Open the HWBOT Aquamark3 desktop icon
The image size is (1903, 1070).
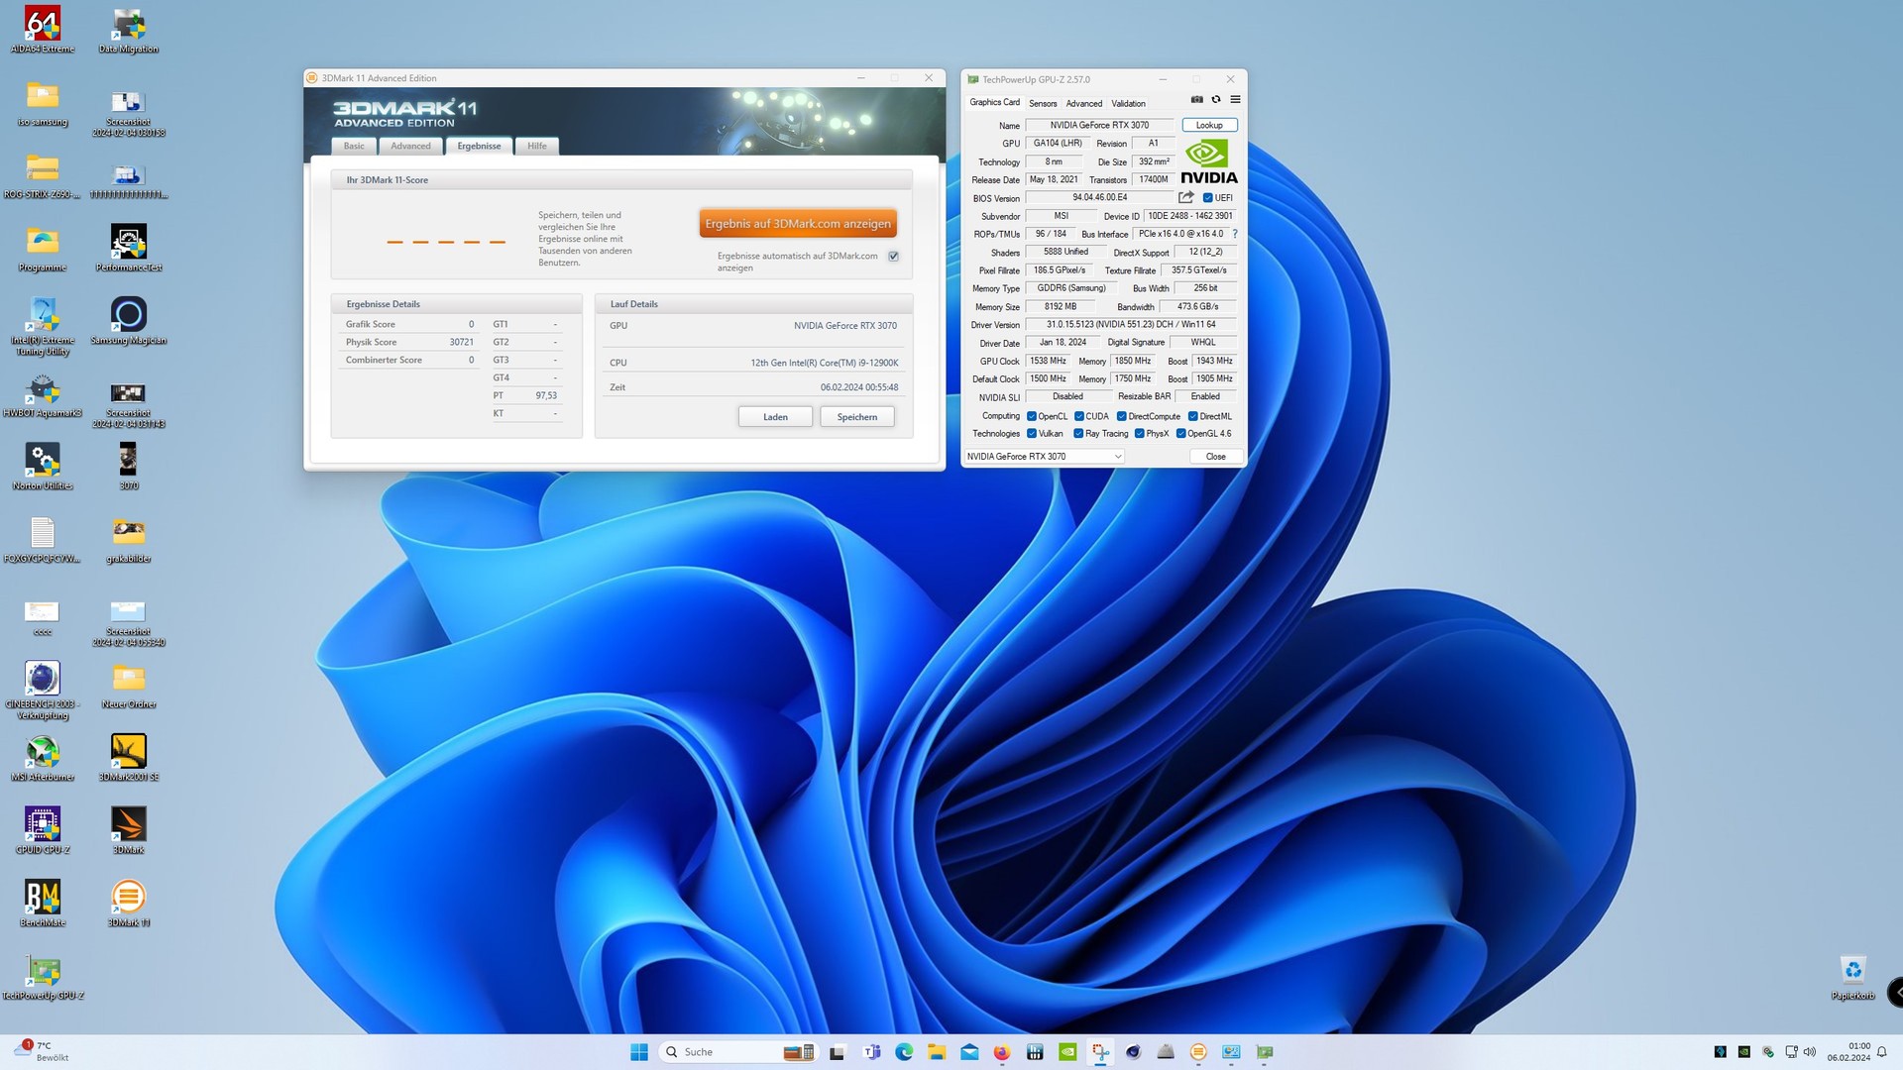tap(43, 395)
